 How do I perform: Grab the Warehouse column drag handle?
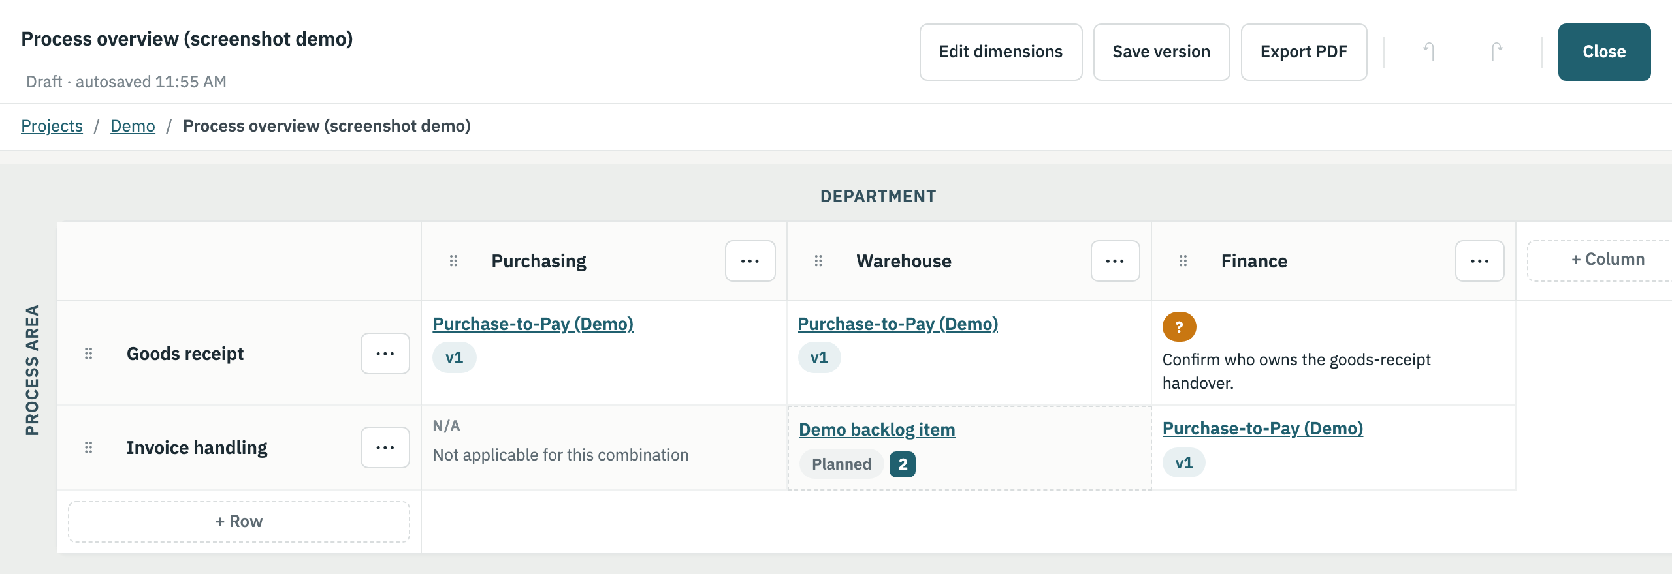818,261
